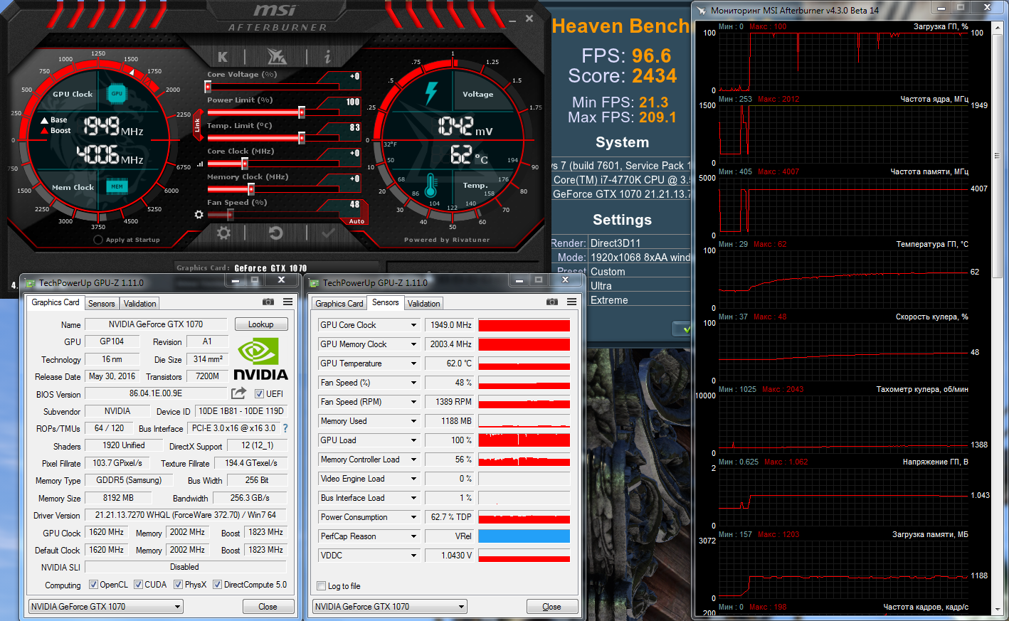The height and width of the screenshot is (621, 1009).
Task: Click the Link button between power and temp limits
Action: point(197,125)
